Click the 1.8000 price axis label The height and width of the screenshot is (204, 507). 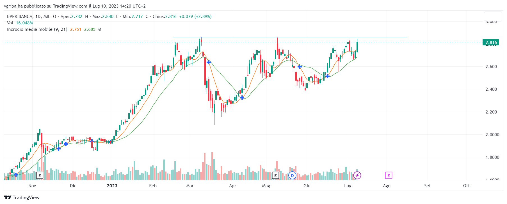(x=492, y=157)
